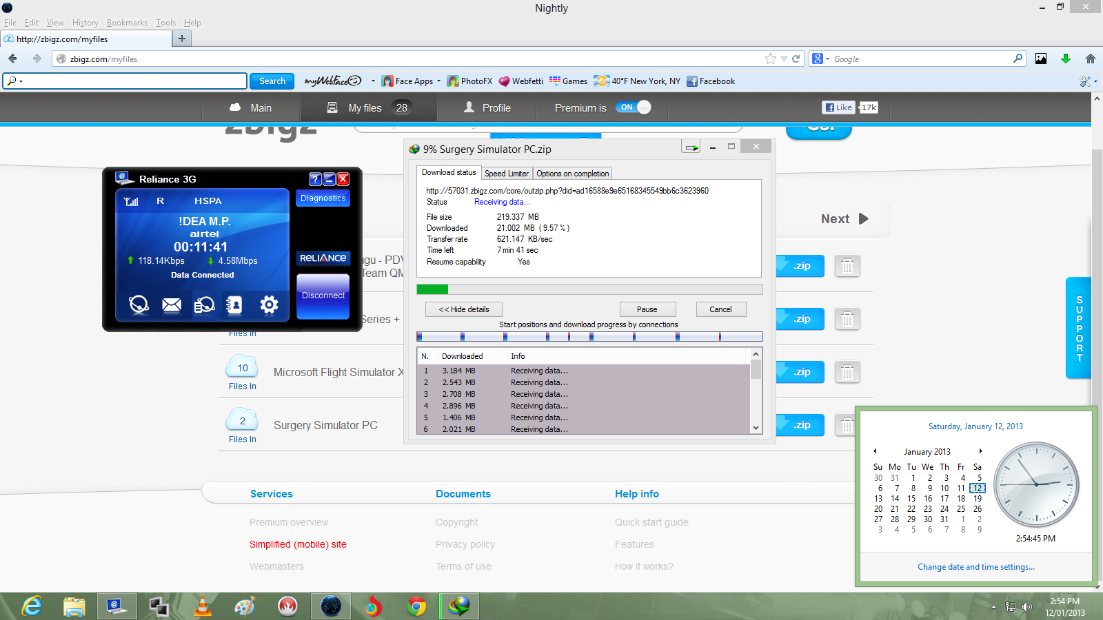Click the volume speaker icon in system tray

click(1027, 607)
